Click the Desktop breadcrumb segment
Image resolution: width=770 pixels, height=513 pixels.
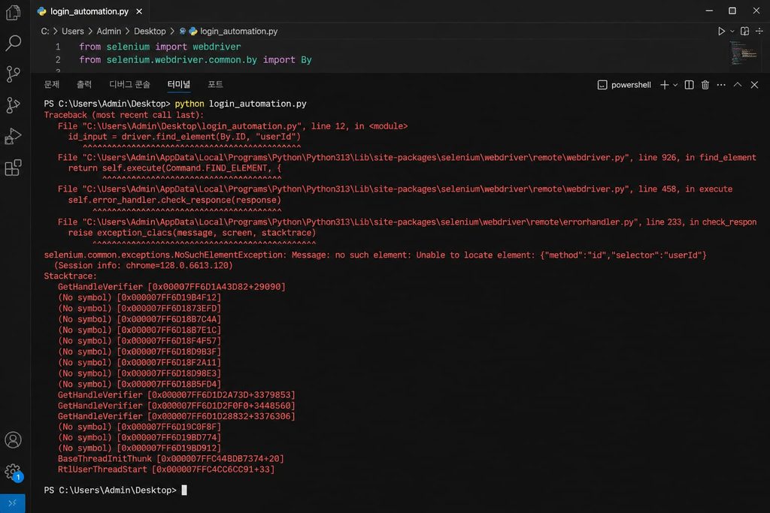(150, 31)
